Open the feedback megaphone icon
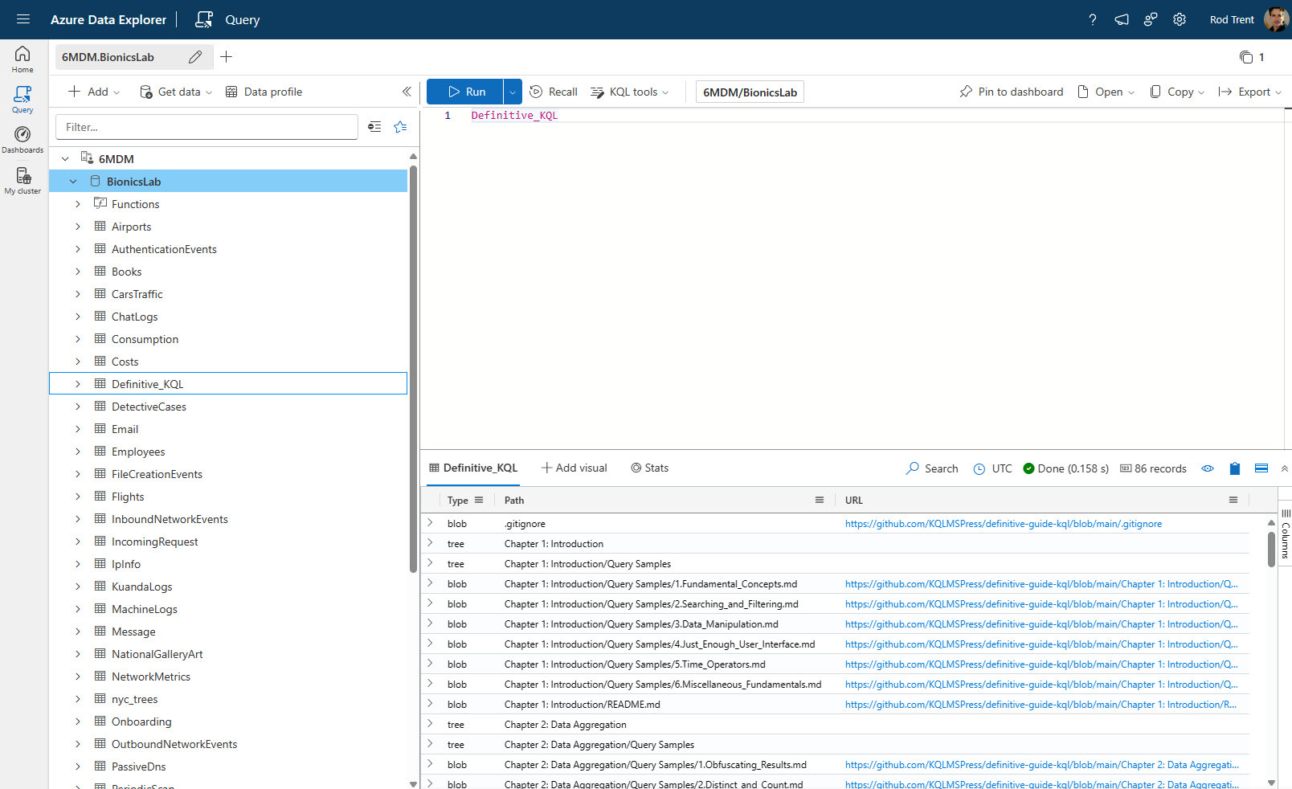The width and height of the screenshot is (1292, 789). (x=1122, y=19)
